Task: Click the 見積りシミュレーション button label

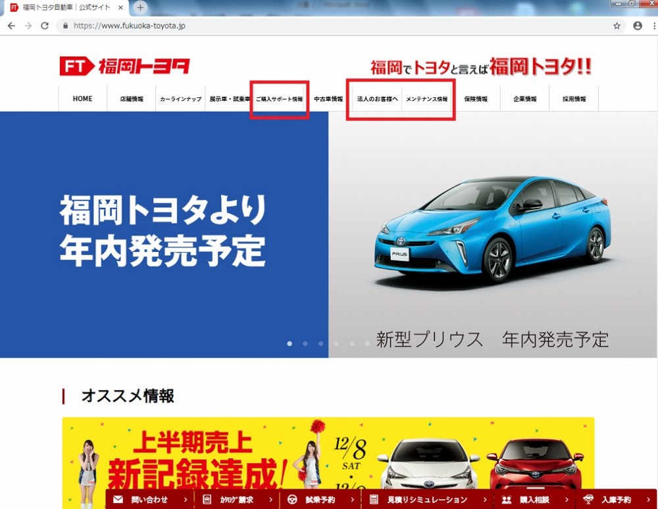Action: pyautogui.click(x=427, y=500)
